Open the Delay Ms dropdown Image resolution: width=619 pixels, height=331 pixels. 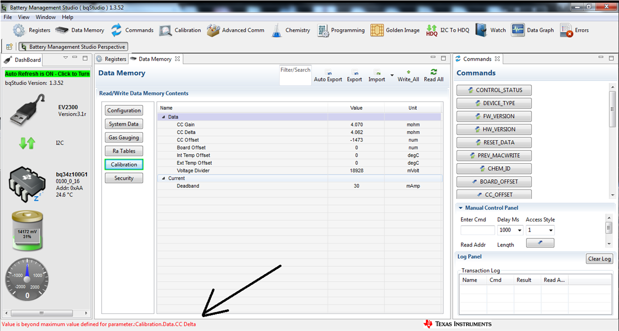(519, 230)
